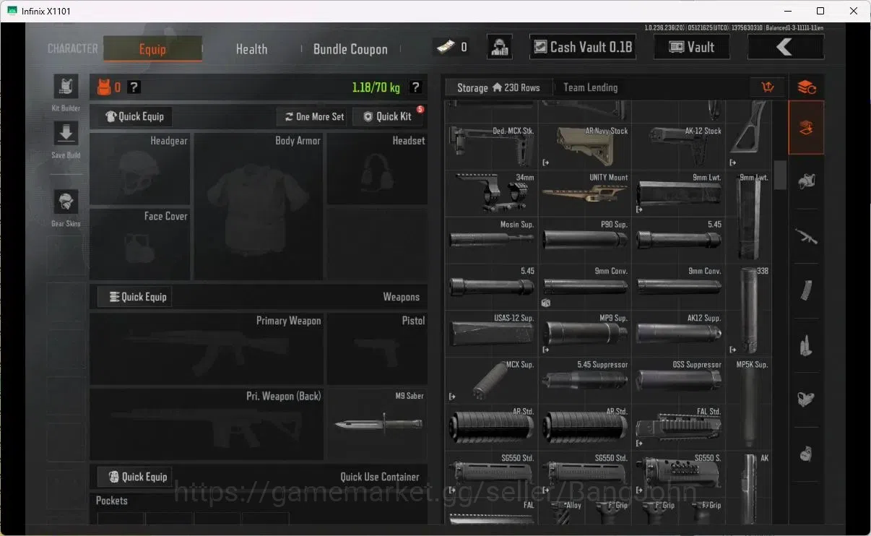Select the tall 338 suppressor item
The height and width of the screenshot is (536, 871).
pos(748,311)
